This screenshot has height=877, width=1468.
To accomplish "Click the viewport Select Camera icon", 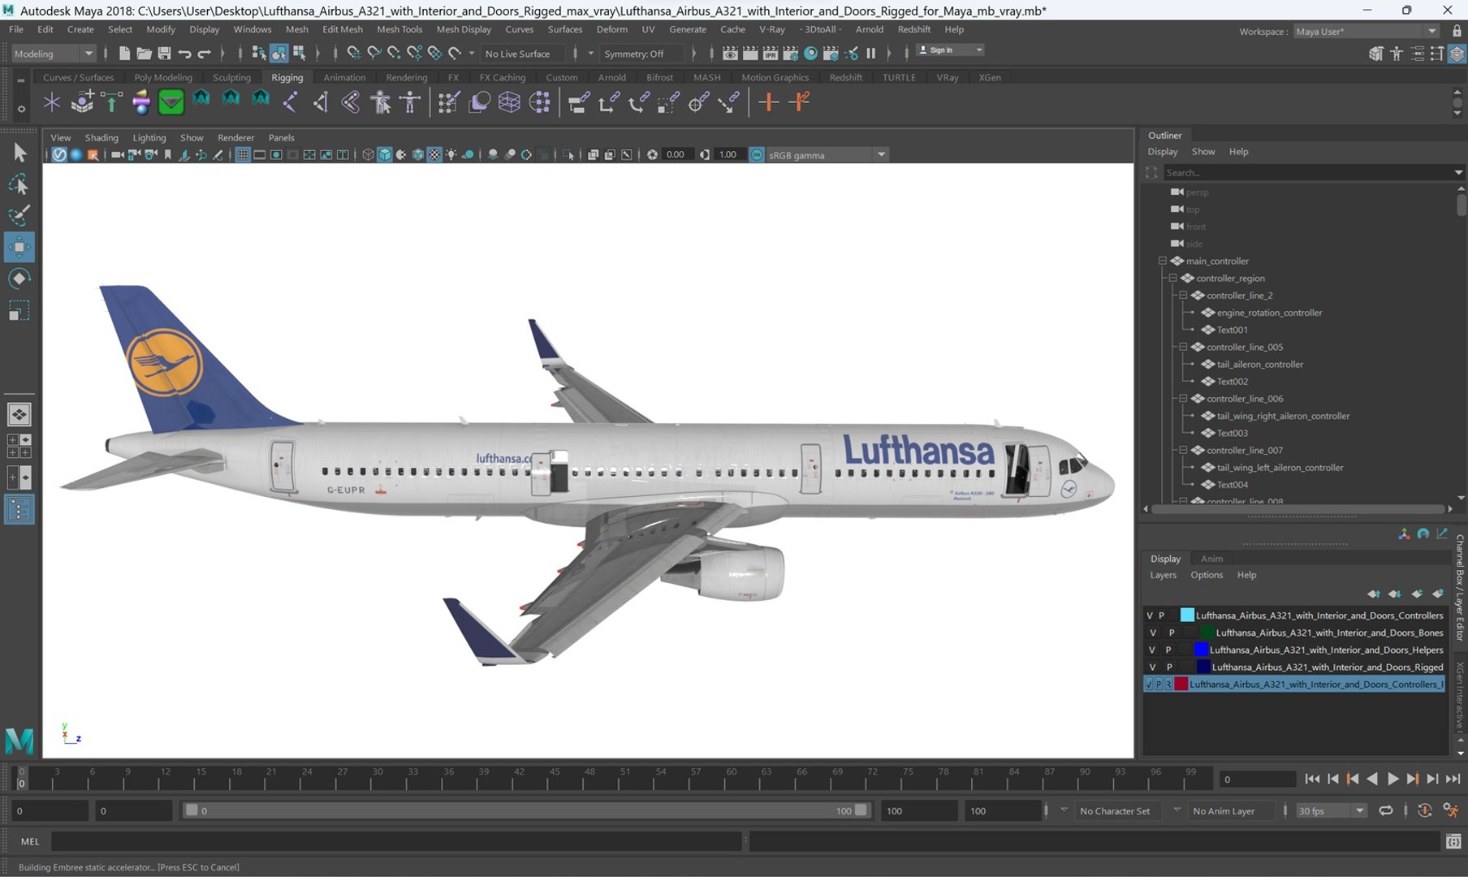I will (x=118, y=154).
